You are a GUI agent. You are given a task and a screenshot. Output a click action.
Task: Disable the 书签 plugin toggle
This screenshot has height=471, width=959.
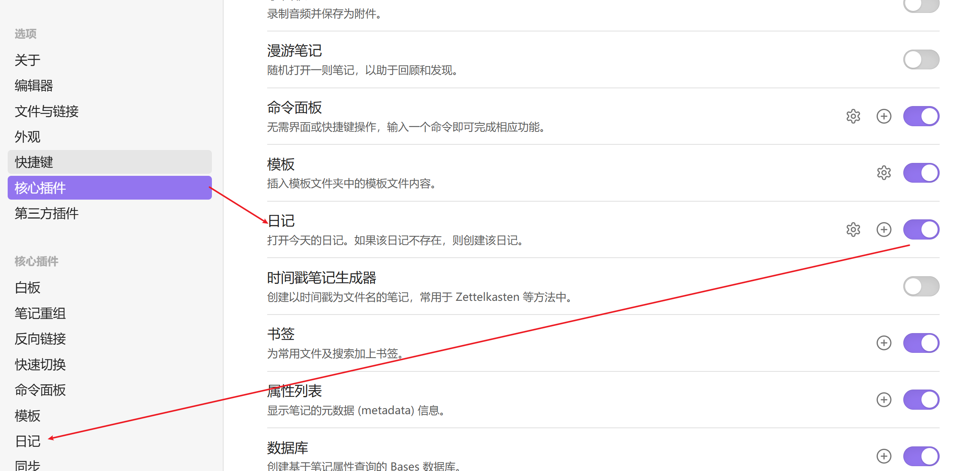921,343
